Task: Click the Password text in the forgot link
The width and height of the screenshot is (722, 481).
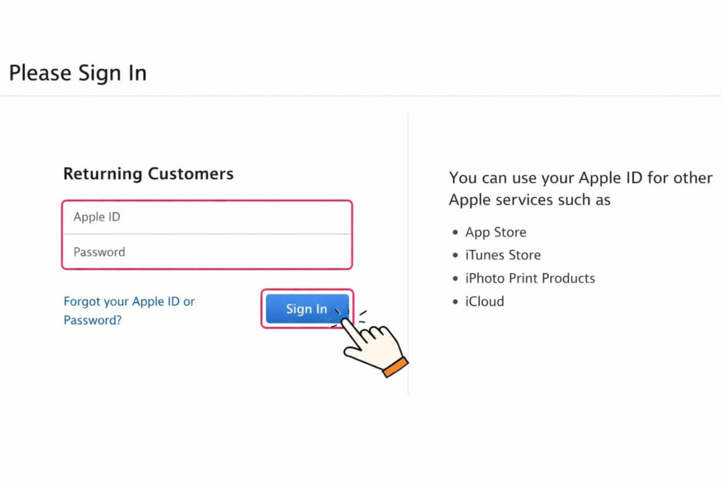Action: (92, 320)
